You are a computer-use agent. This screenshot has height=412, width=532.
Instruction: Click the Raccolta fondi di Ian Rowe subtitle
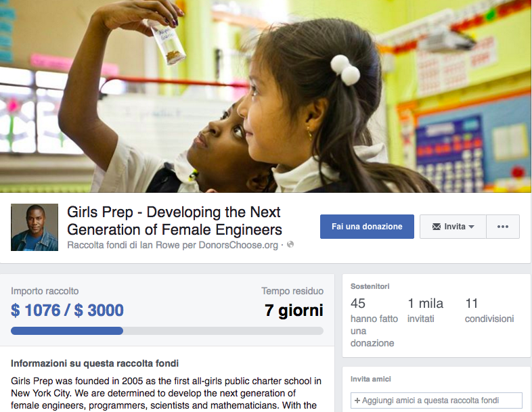click(x=173, y=245)
